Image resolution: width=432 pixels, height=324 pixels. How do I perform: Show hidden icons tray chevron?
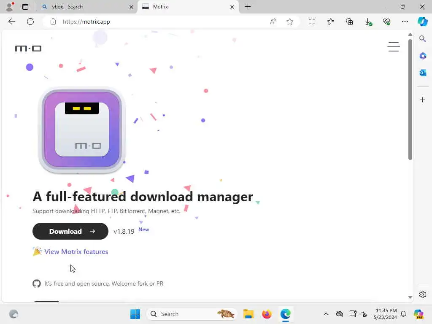(326, 314)
